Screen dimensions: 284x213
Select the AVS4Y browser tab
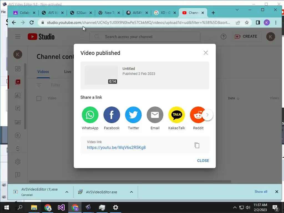coord(137,13)
